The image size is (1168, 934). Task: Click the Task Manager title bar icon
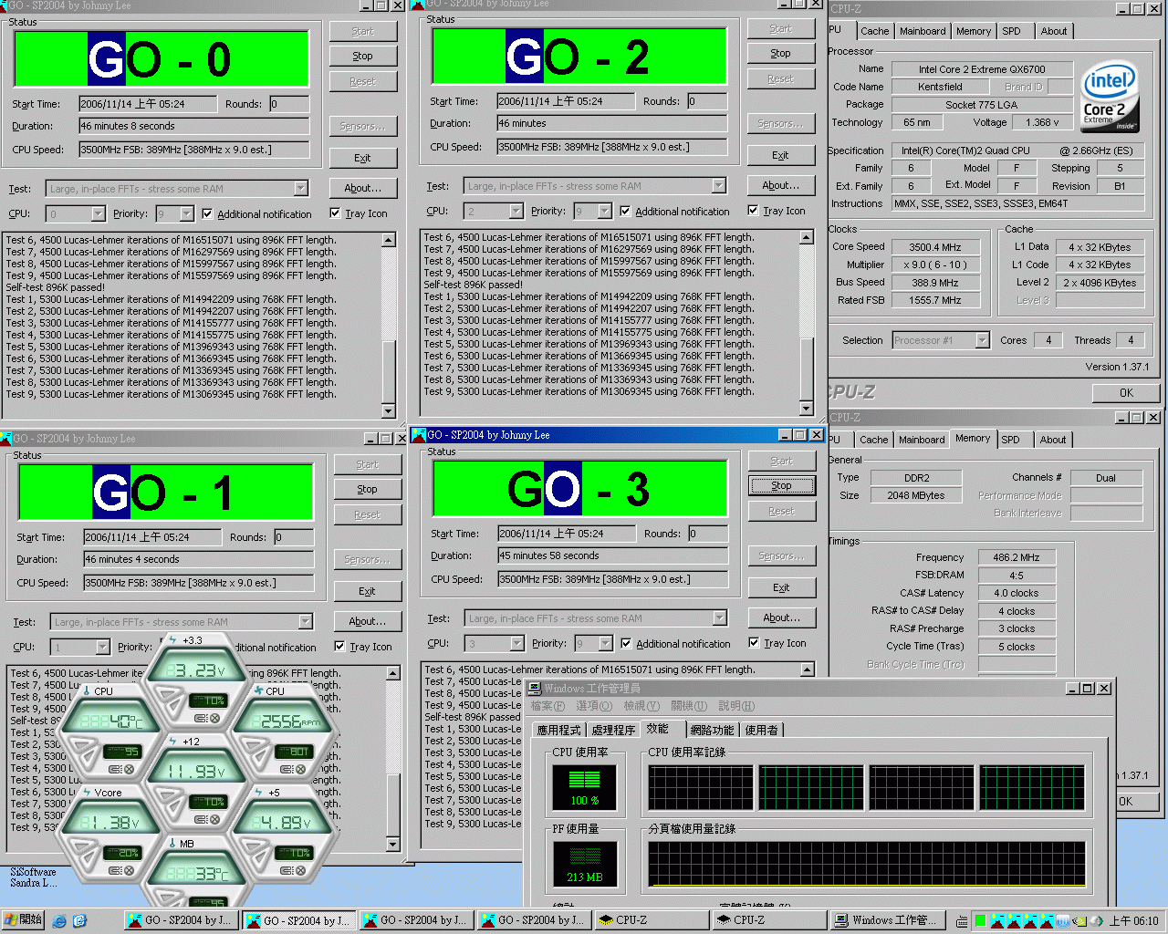tap(535, 688)
